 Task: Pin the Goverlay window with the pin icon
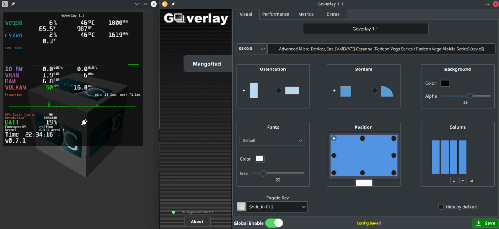click(173, 4)
